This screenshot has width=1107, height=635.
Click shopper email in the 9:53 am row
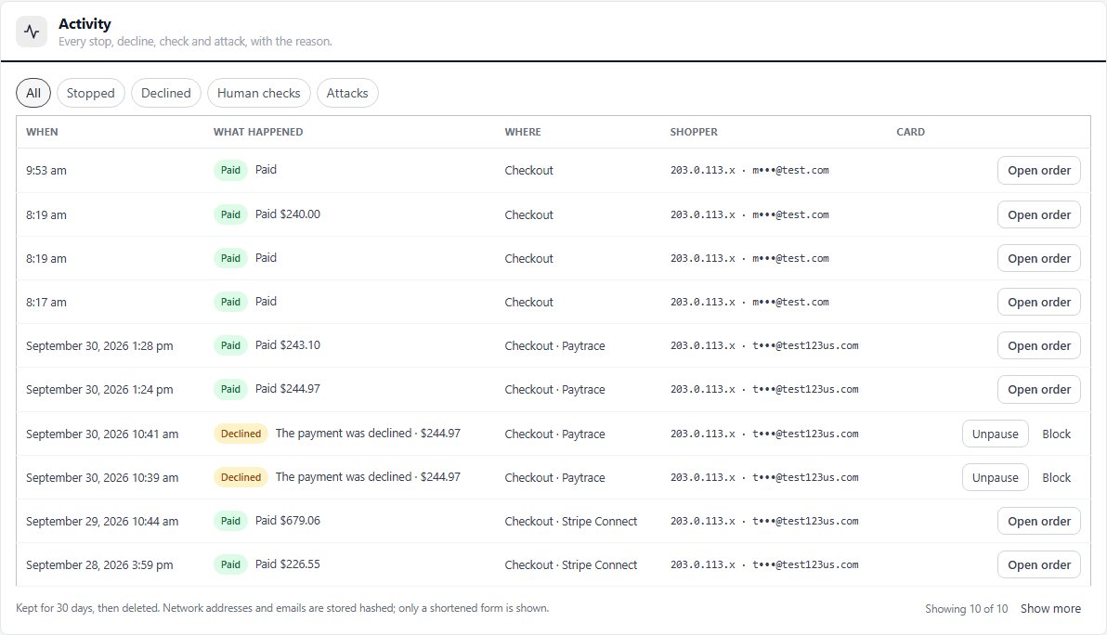click(x=790, y=170)
